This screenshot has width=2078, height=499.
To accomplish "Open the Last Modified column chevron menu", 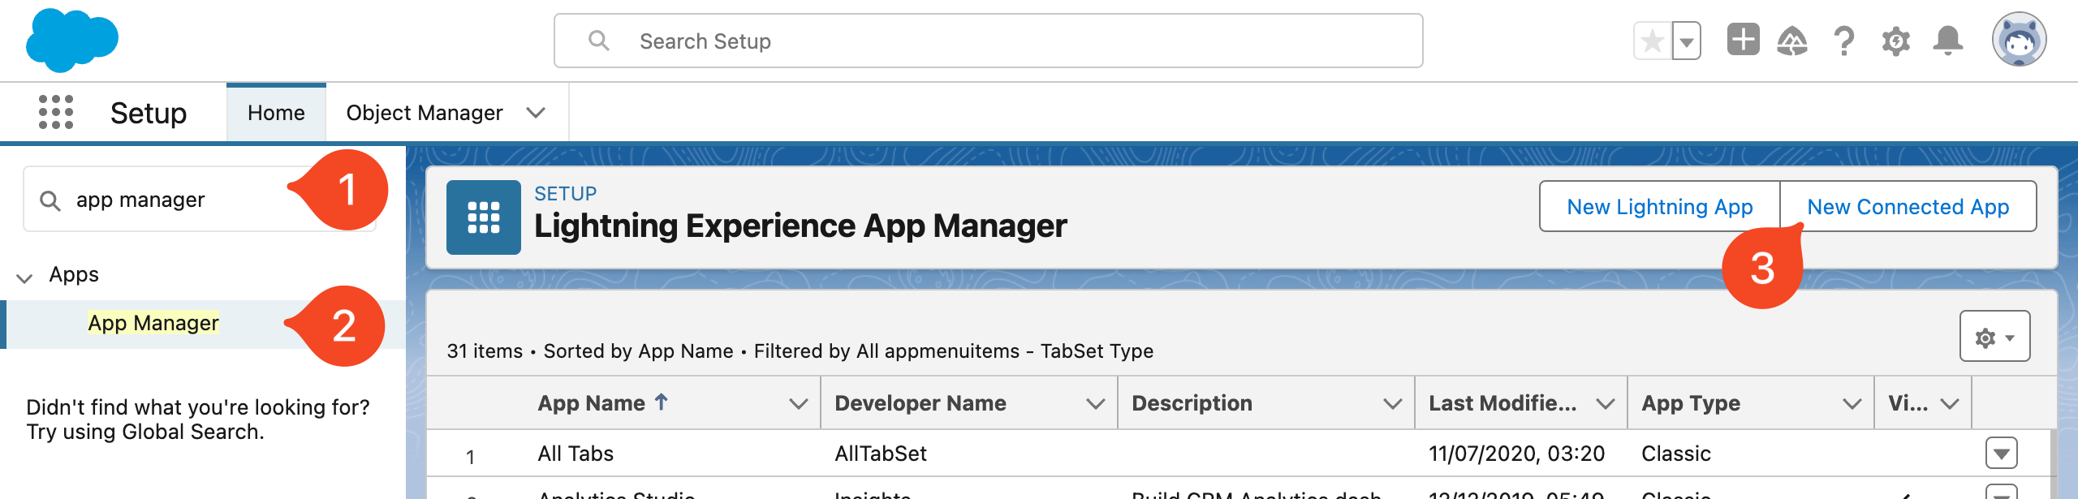I will point(1605,403).
